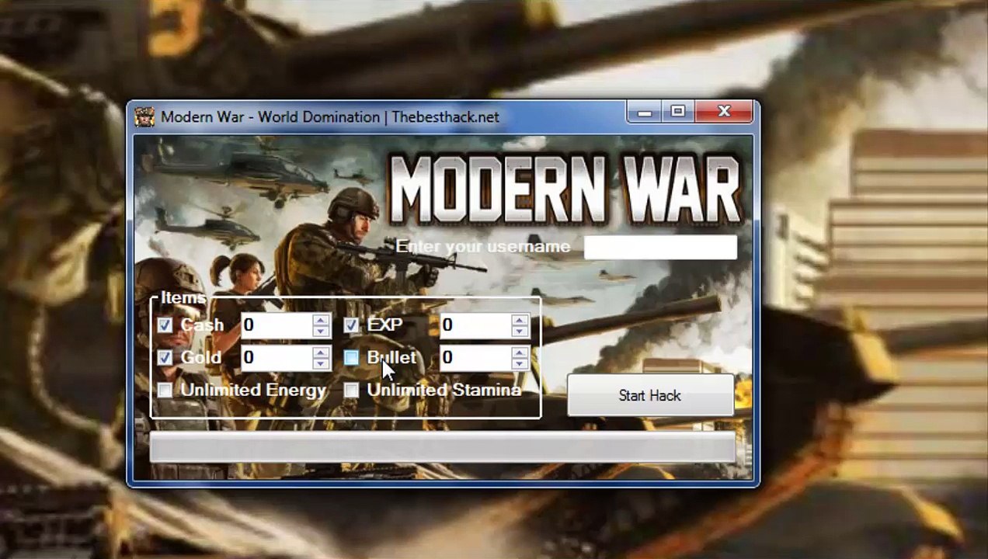Decrease the Cash value with down arrow
This screenshot has height=559, width=988.
(321, 331)
